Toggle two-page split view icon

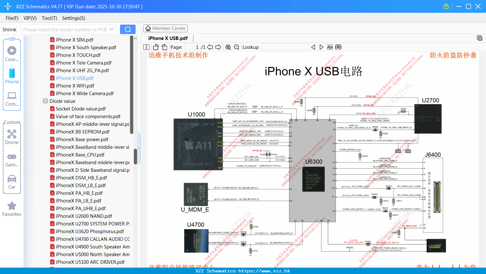[x=146, y=47]
